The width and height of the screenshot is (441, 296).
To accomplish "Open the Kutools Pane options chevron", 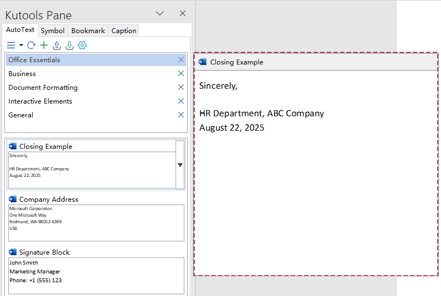I will 160,14.
